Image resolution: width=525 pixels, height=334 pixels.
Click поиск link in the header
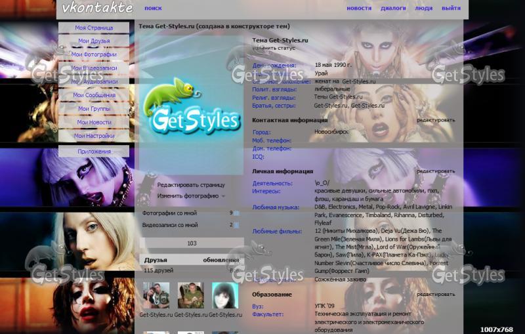(153, 9)
